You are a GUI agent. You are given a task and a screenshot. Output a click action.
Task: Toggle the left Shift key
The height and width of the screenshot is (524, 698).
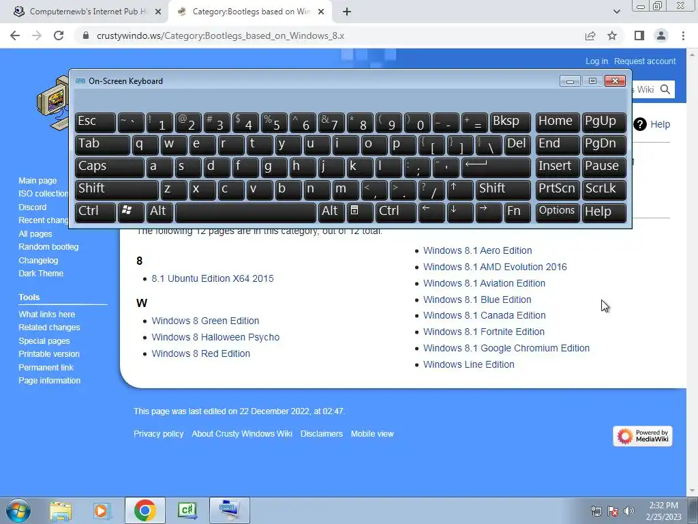[117, 190]
